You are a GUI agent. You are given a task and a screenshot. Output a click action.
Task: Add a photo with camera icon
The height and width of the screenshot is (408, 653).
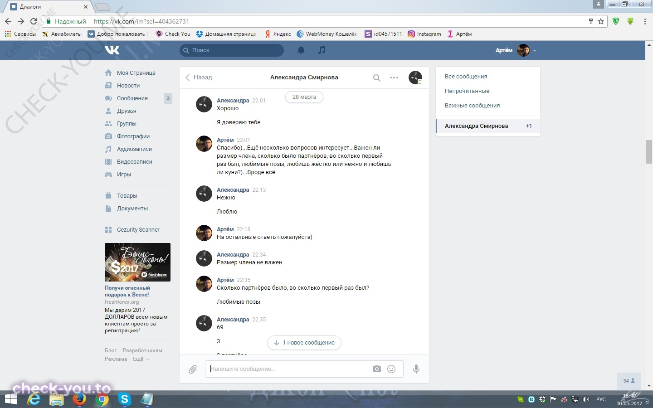[377, 369]
